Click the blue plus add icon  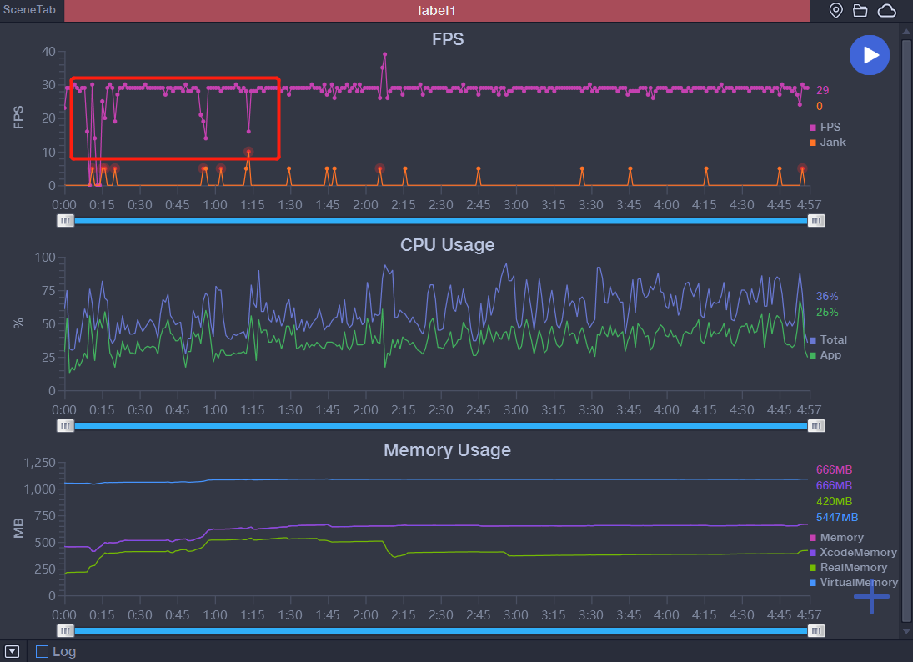coord(871,596)
